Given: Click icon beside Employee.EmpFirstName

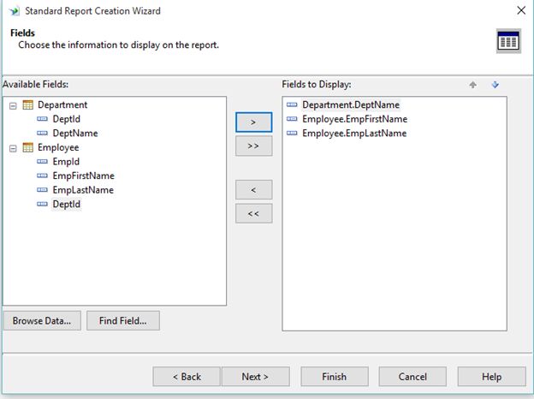Looking at the screenshot, I should click(x=292, y=119).
